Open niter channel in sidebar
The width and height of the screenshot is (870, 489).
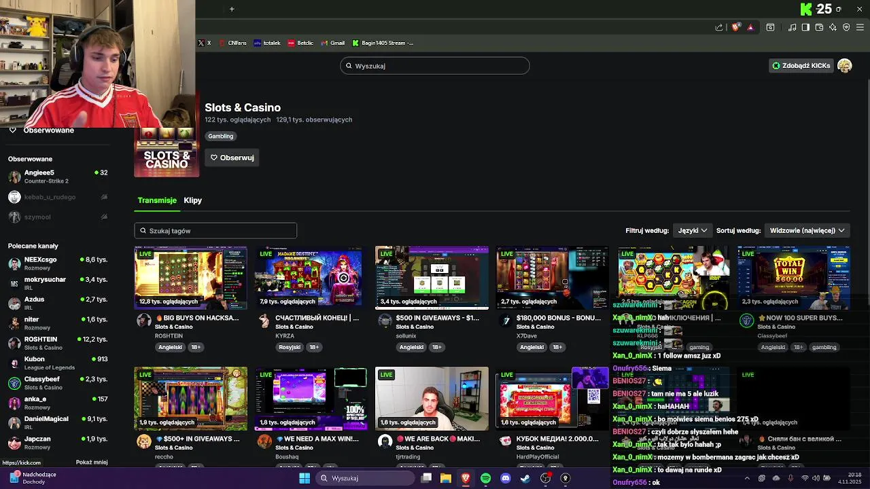coord(58,323)
